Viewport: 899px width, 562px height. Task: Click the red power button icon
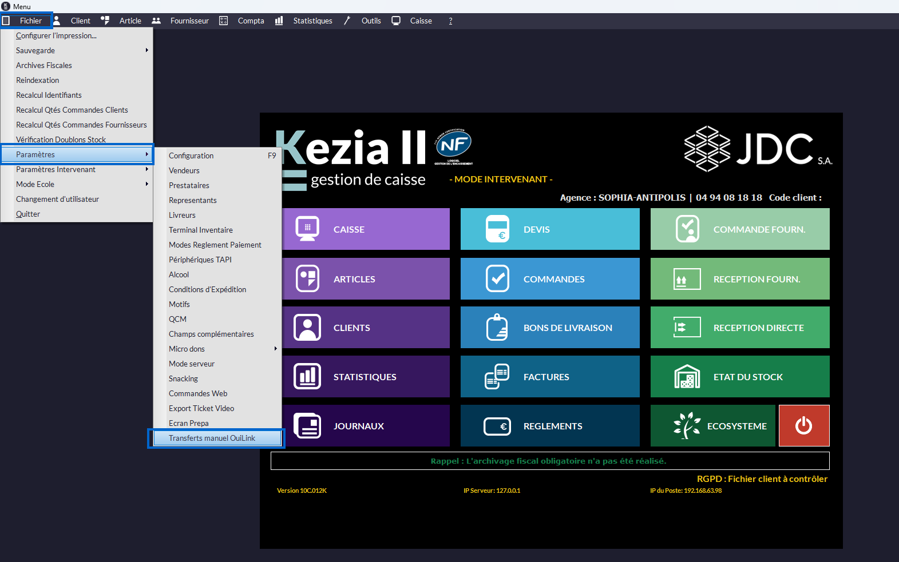(x=803, y=425)
